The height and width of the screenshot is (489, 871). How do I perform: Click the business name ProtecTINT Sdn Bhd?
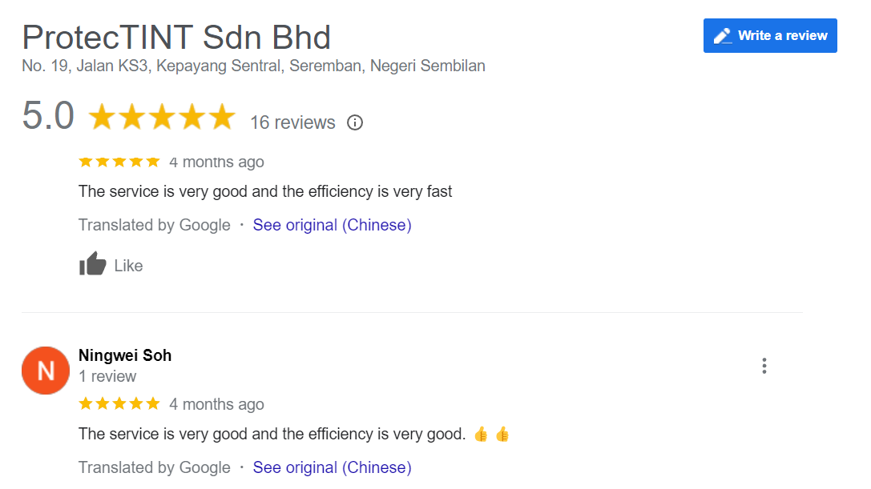[x=176, y=37]
